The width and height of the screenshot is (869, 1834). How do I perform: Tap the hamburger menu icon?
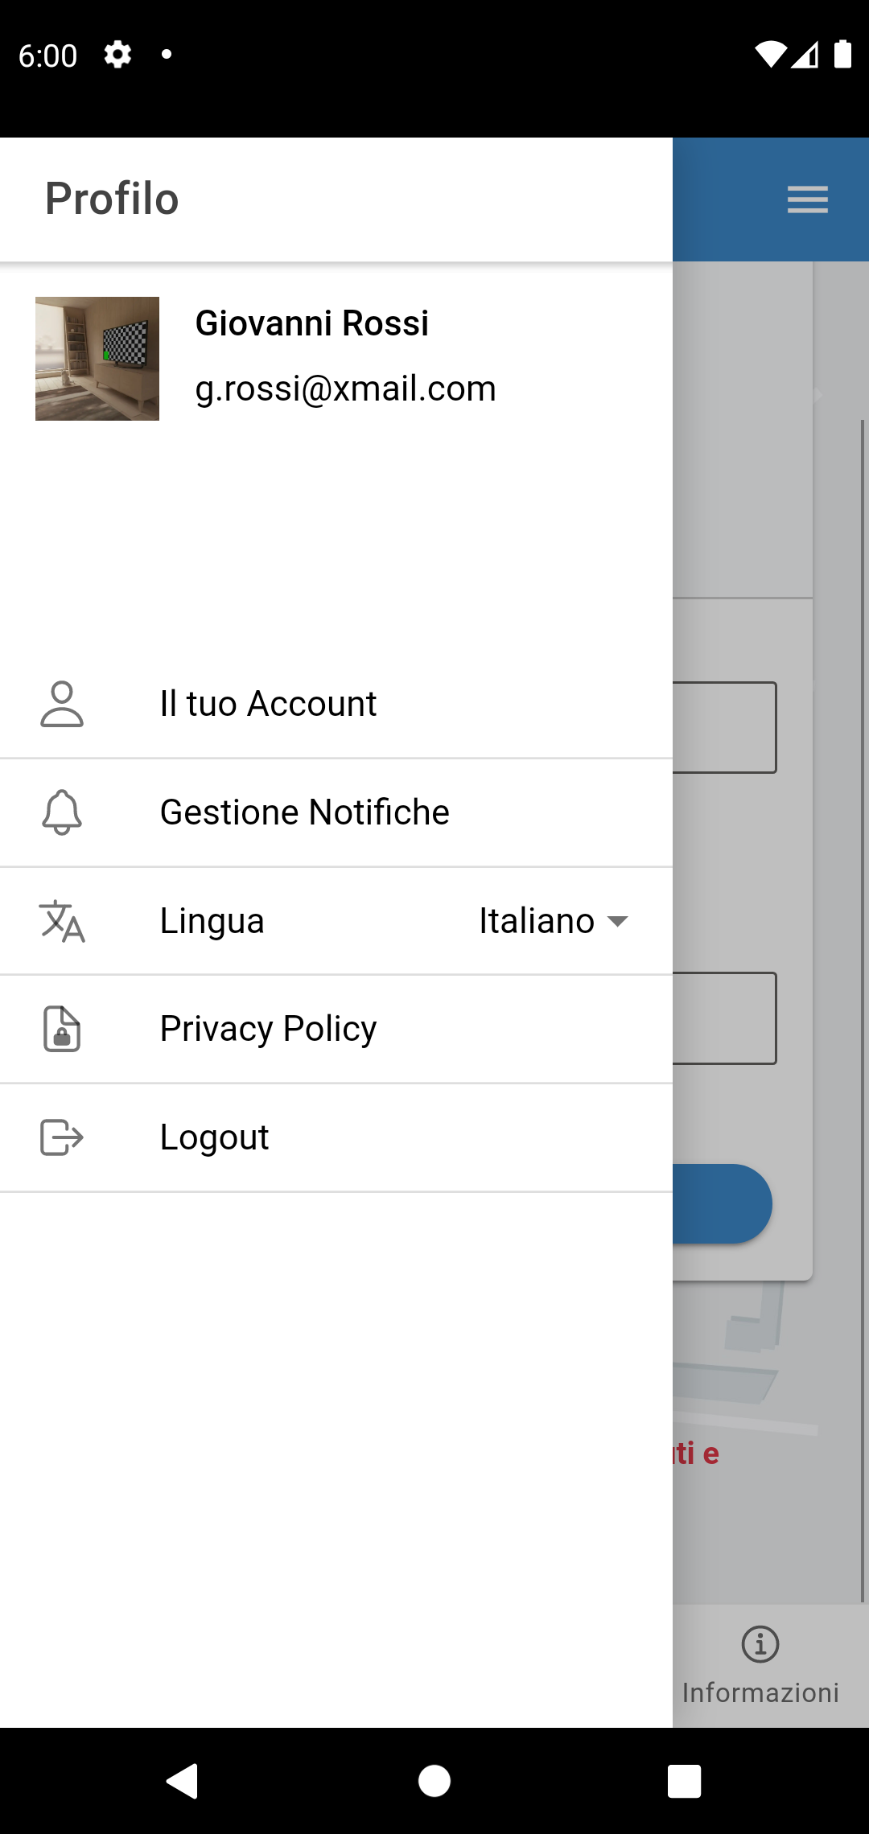tap(808, 199)
